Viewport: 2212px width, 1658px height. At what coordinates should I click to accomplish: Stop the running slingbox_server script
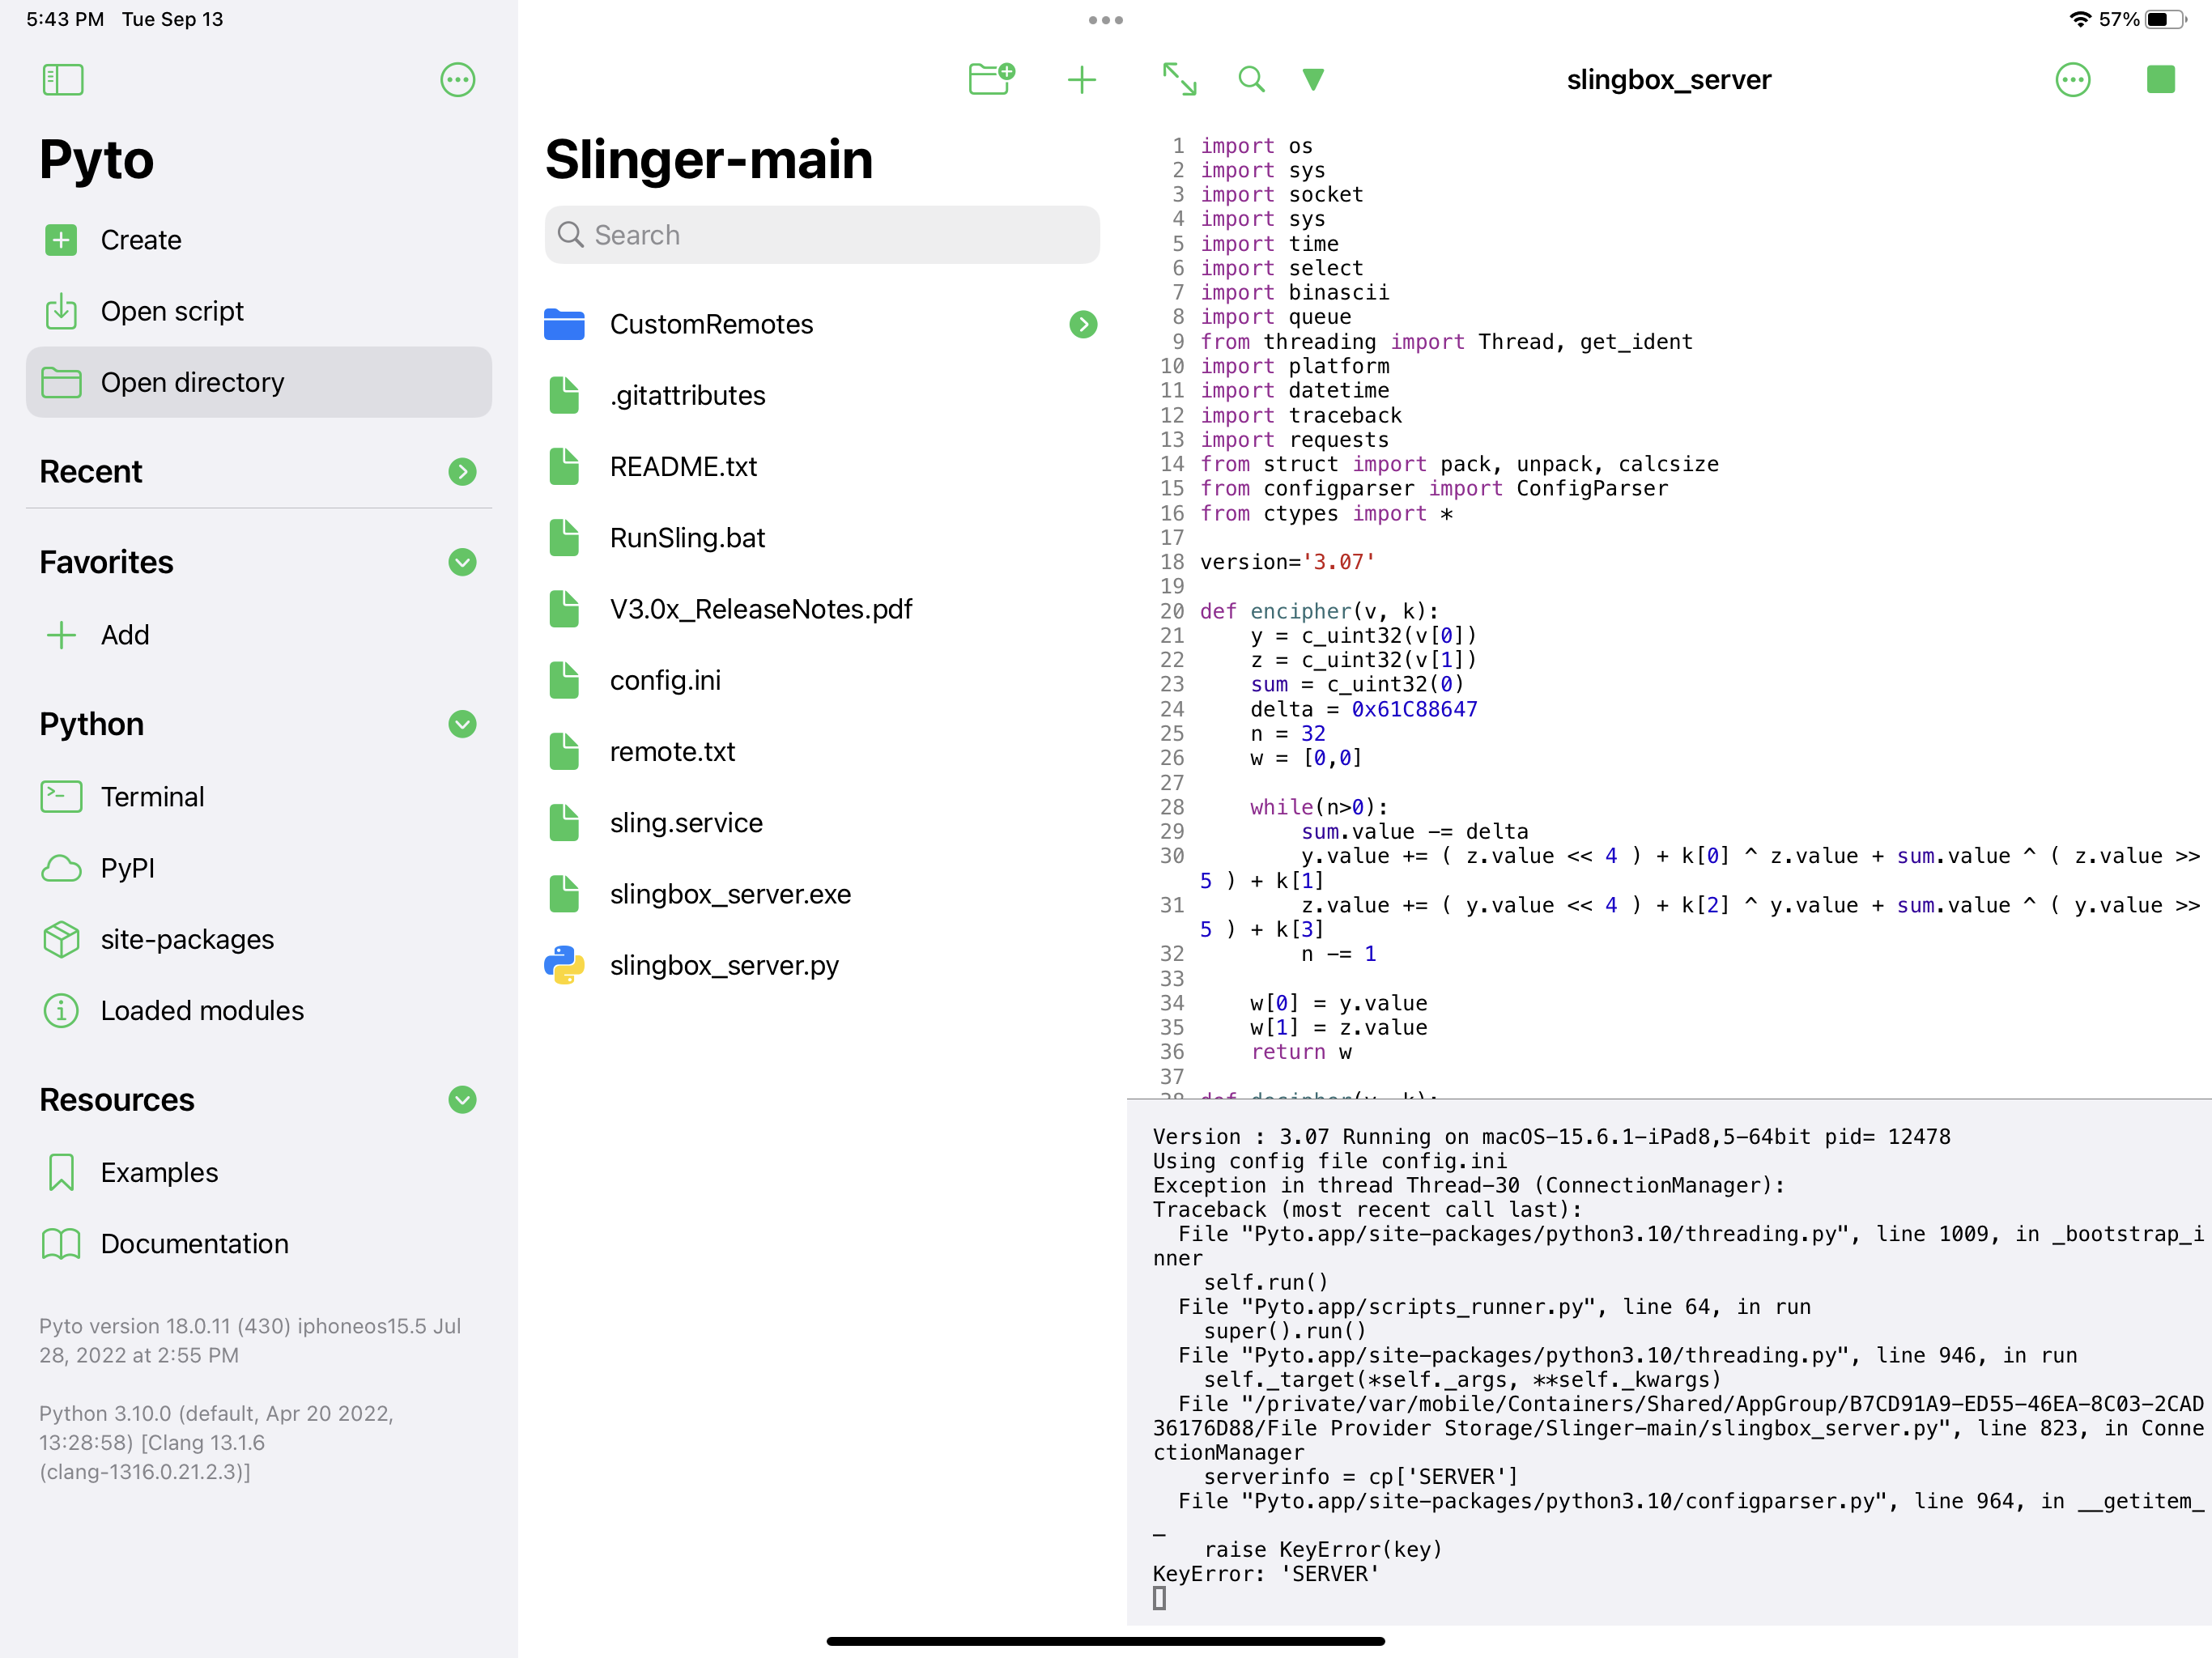2161,79
